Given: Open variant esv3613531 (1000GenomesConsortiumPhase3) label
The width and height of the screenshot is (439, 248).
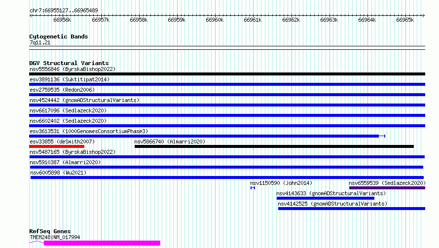Looking at the screenshot, I should click(x=89, y=131).
